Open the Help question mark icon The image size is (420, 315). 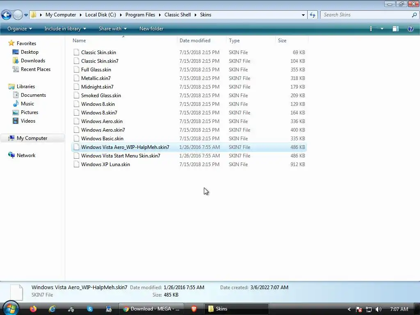coord(410,29)
